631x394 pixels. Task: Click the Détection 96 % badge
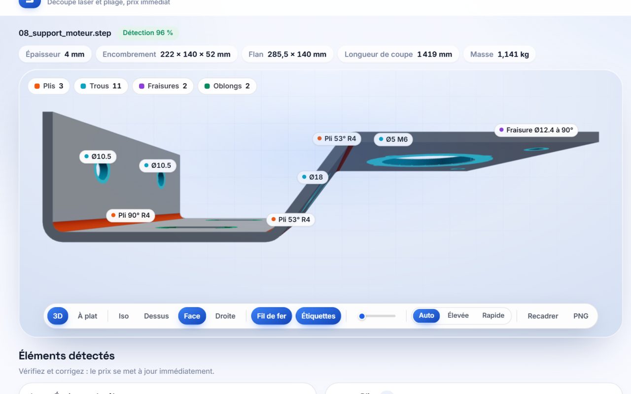[x=148, y=33]
